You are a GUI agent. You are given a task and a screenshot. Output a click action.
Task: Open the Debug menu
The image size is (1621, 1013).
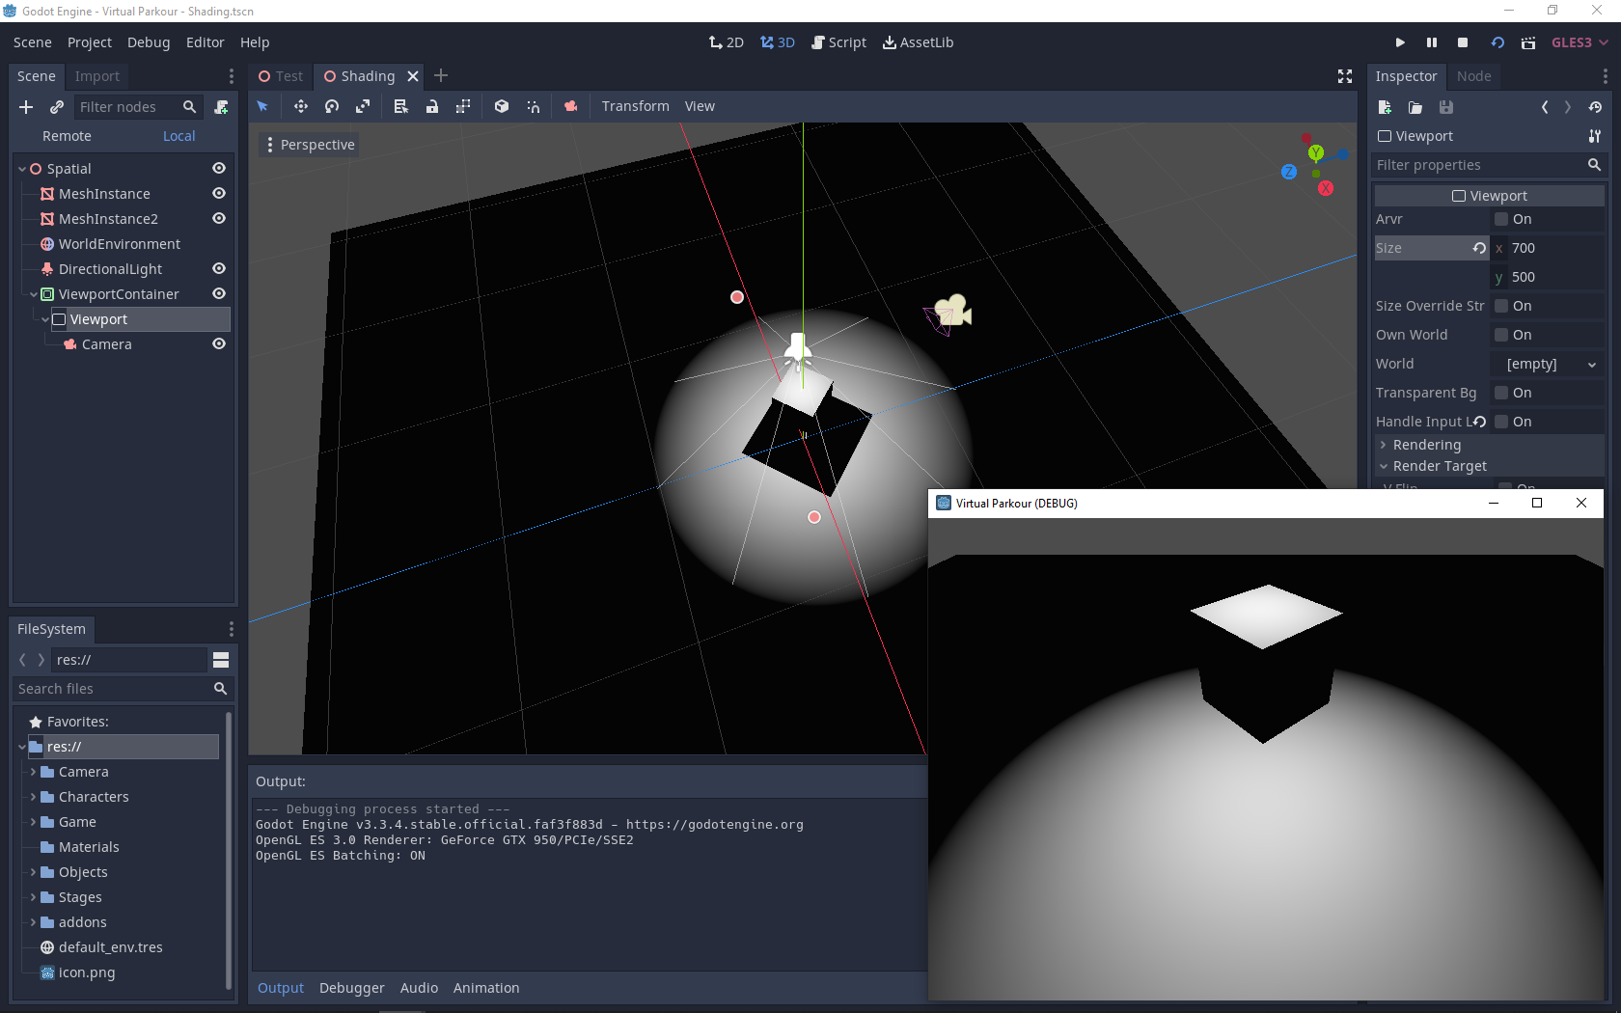coord(149,42)
